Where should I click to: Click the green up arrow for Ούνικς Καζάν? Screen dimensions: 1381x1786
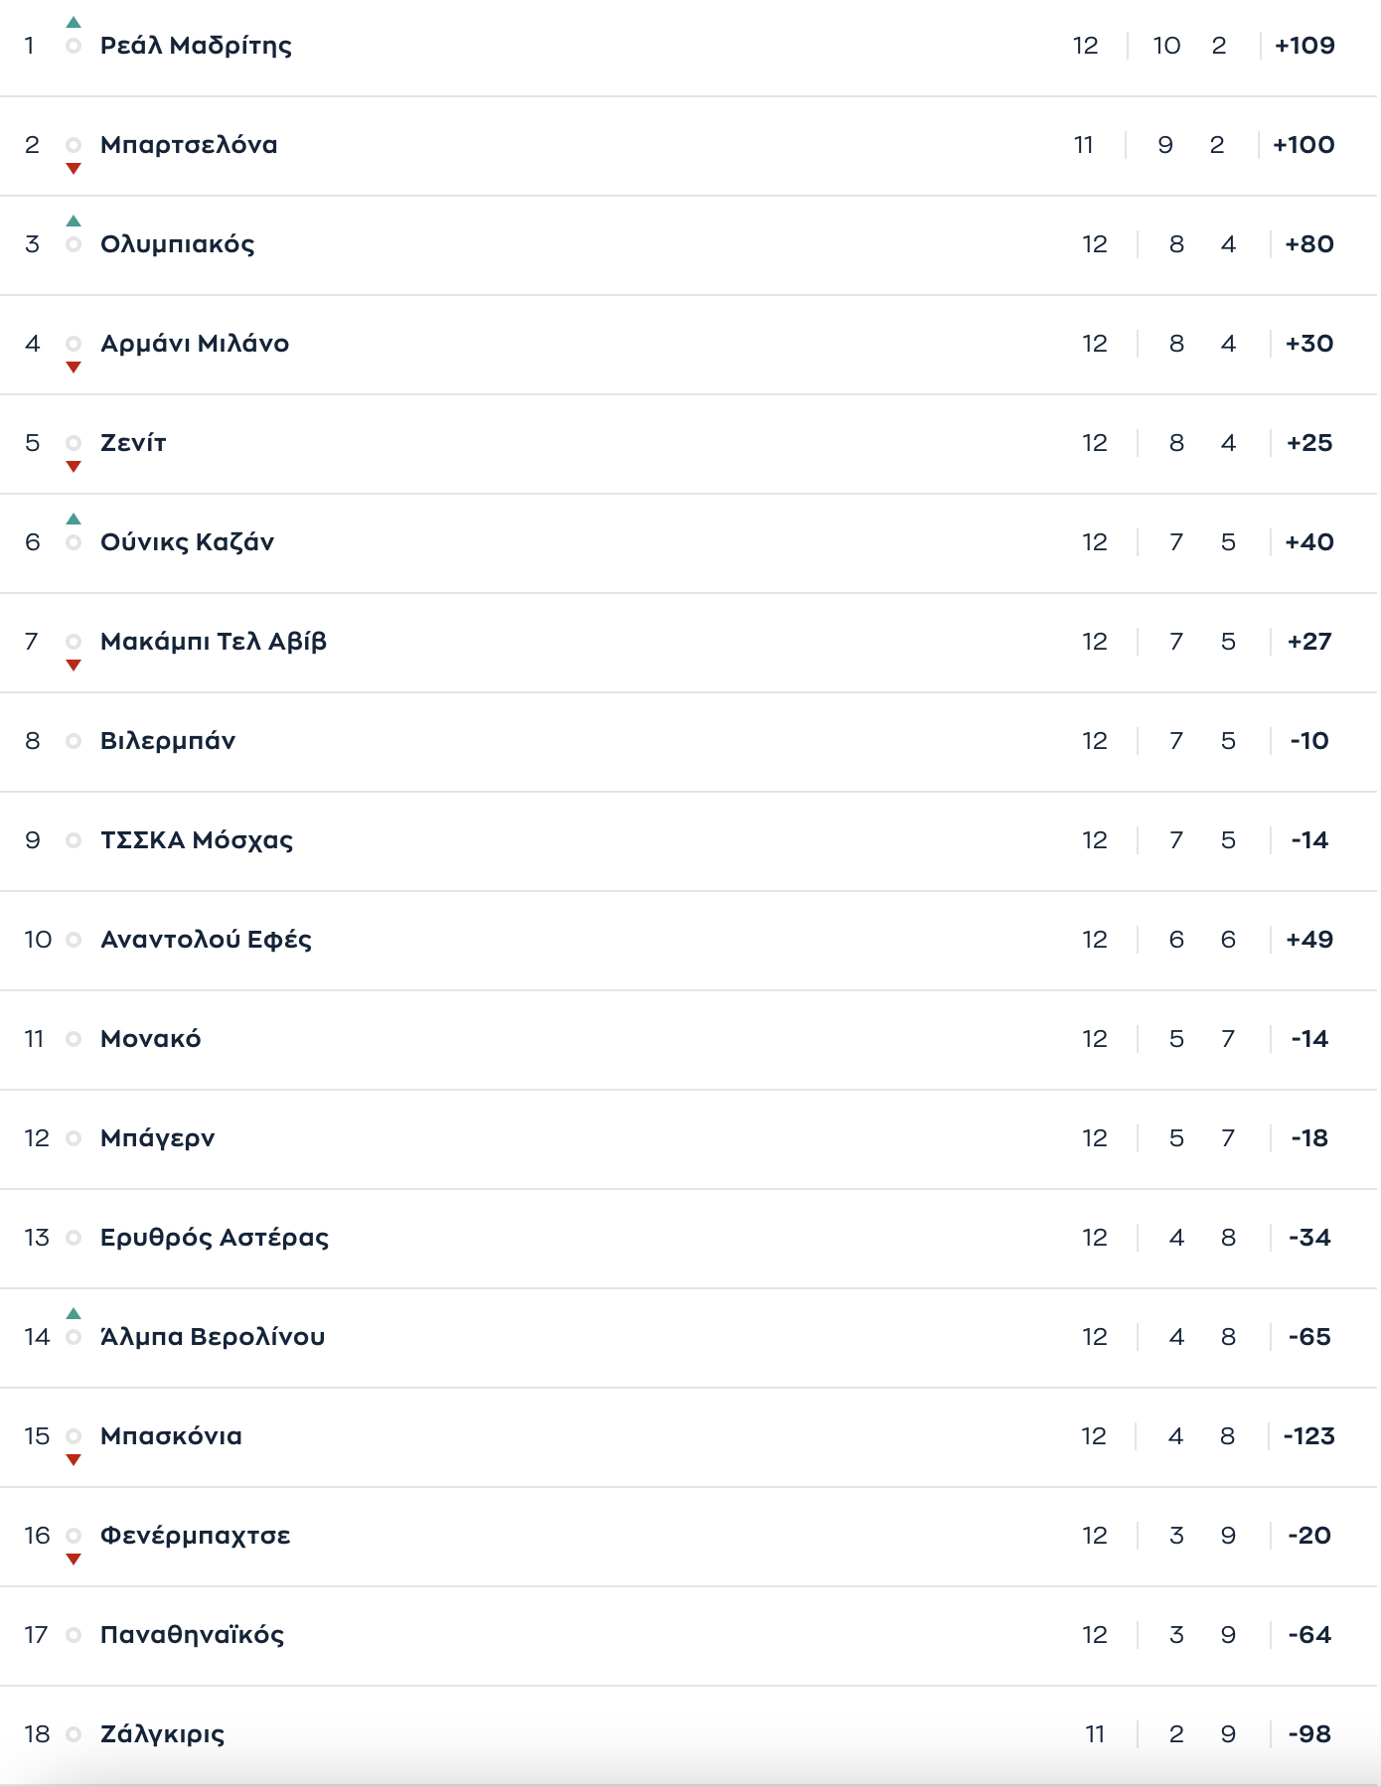click(74, 519)
